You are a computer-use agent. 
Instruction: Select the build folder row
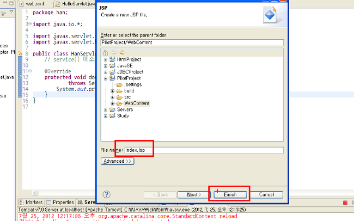pos(129,91)
